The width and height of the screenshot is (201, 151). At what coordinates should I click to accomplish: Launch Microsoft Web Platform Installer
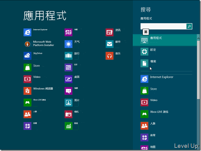28,44
